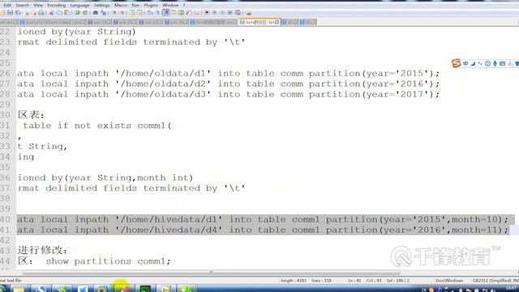
Task: Click the Save All toolbar icon
Action: (x=18, y=13)
